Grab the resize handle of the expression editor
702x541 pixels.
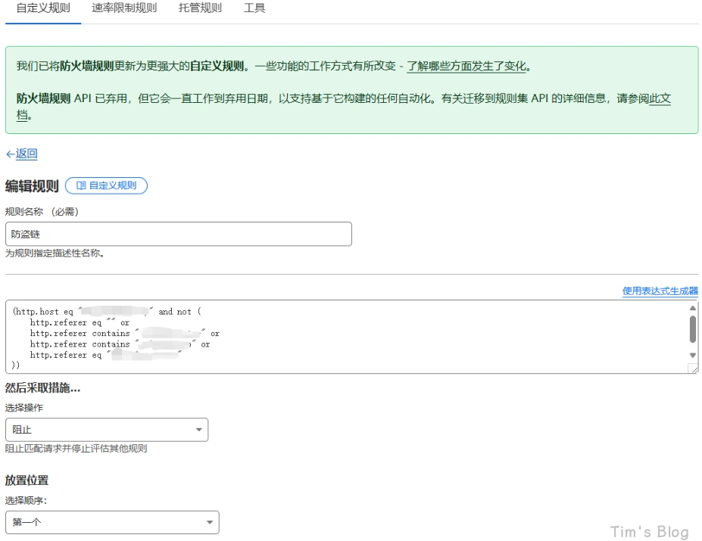tap(692, 368)
